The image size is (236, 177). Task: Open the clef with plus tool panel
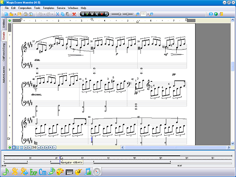[24, 171]
